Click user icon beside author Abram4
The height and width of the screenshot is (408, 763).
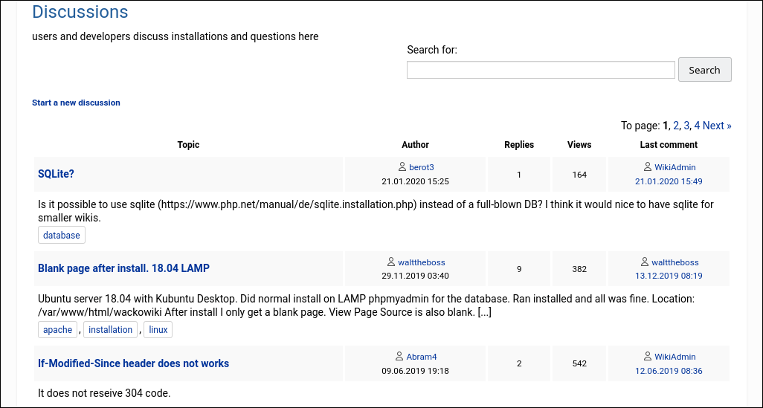click(x=399, y=357)
